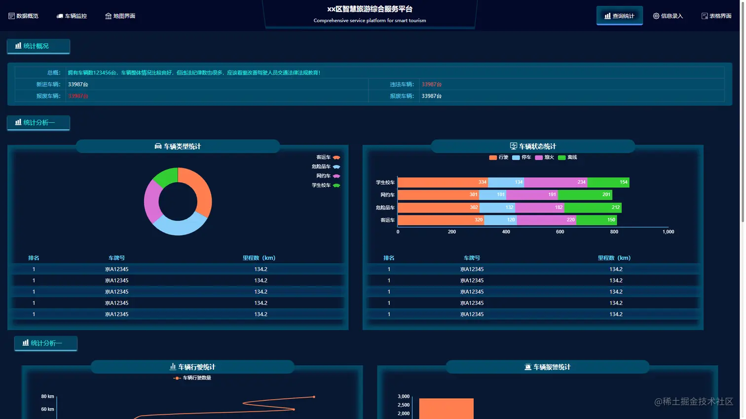Click the chart icon in 统计概况 header
This screenshot has height=419, width=746.
tap(18, 45)
